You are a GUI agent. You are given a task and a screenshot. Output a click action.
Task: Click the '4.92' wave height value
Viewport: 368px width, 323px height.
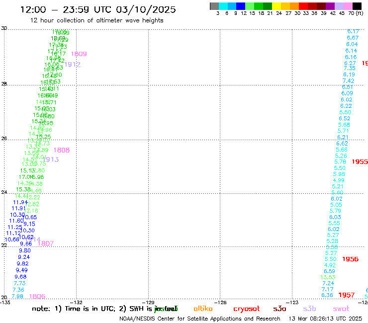click(x=330, y=265)
